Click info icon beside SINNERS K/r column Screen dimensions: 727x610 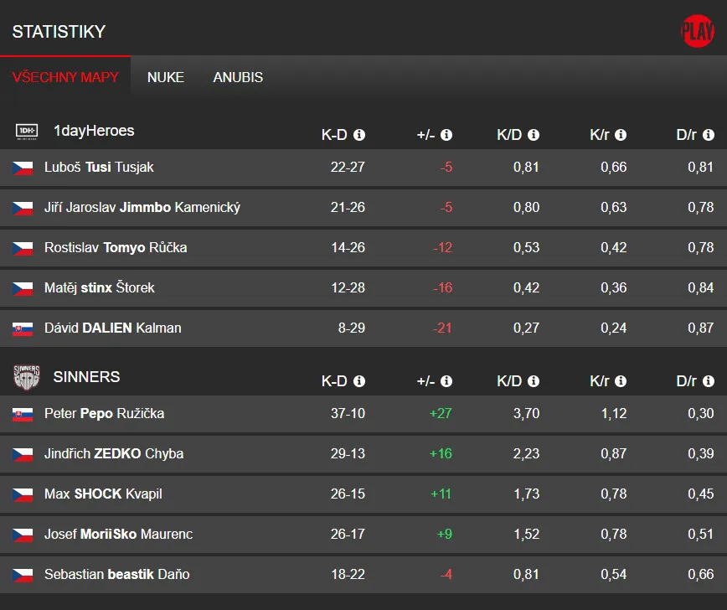(621, 381)
